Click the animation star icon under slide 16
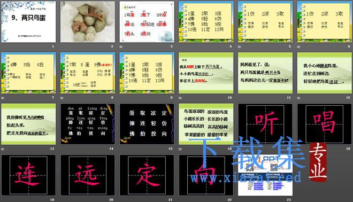The image size is (353, 202). click(x=180, y=149)
